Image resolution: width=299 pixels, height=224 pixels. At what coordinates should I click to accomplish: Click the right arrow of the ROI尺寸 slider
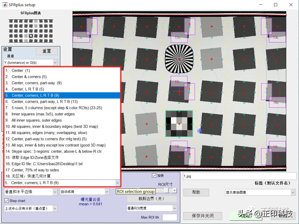[175, 190]
